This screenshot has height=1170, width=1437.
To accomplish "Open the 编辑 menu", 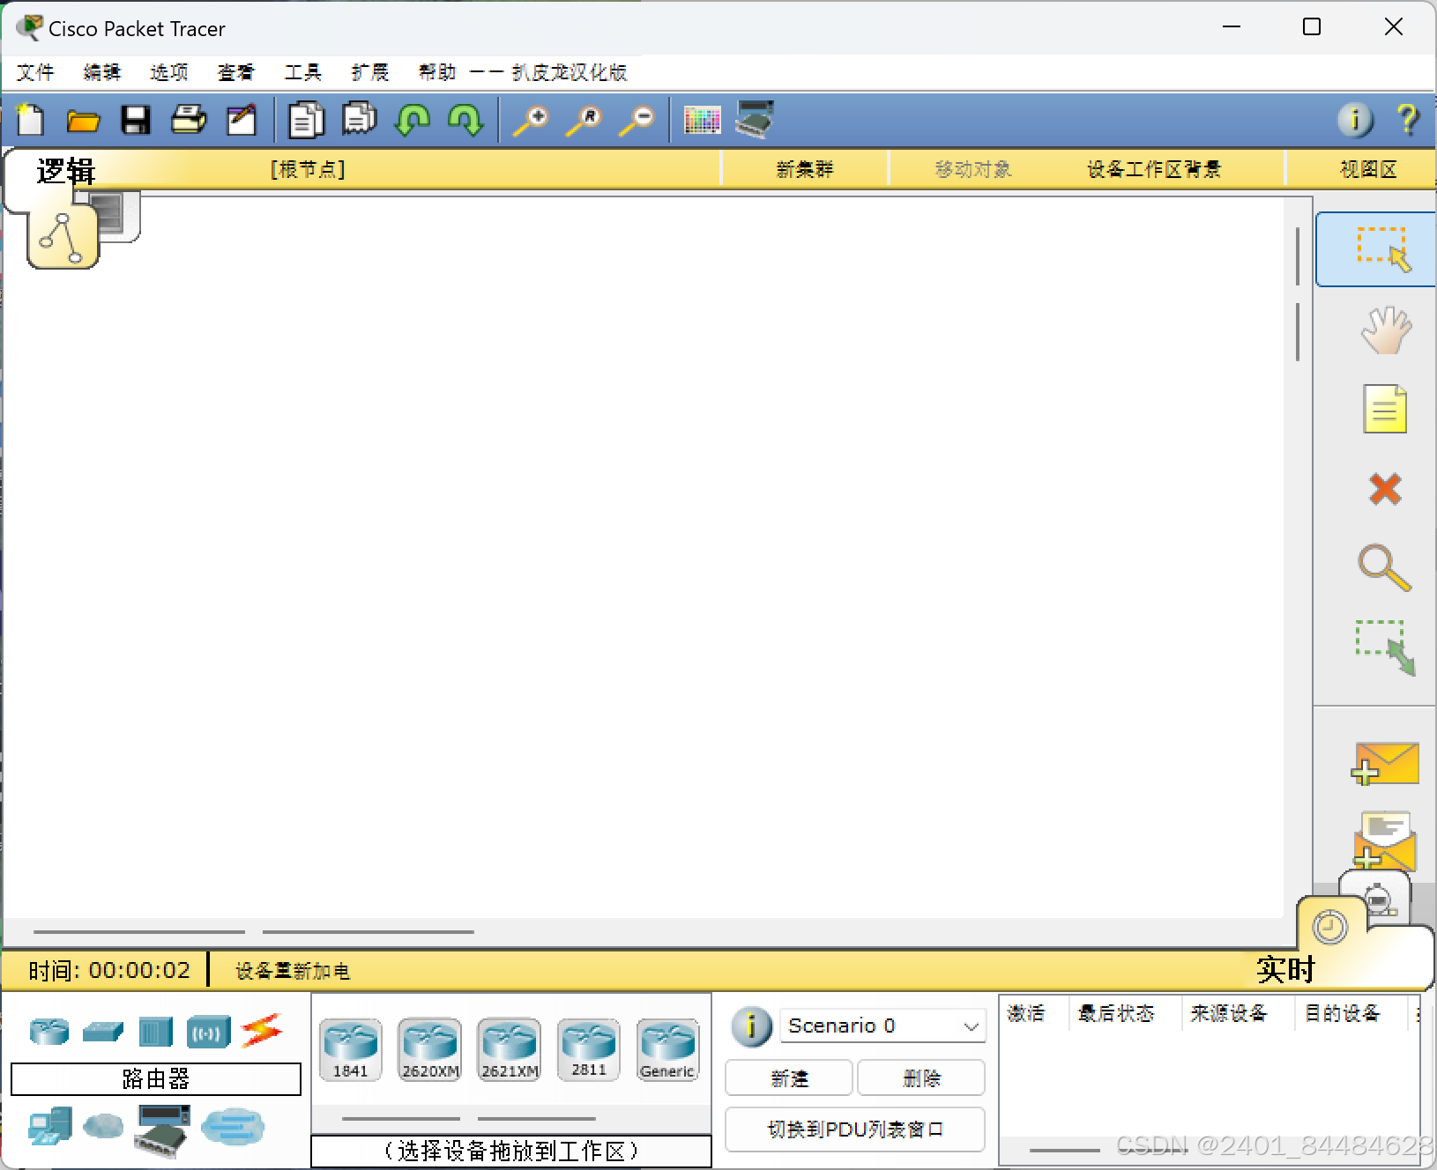I will click(x=102, y=72).
